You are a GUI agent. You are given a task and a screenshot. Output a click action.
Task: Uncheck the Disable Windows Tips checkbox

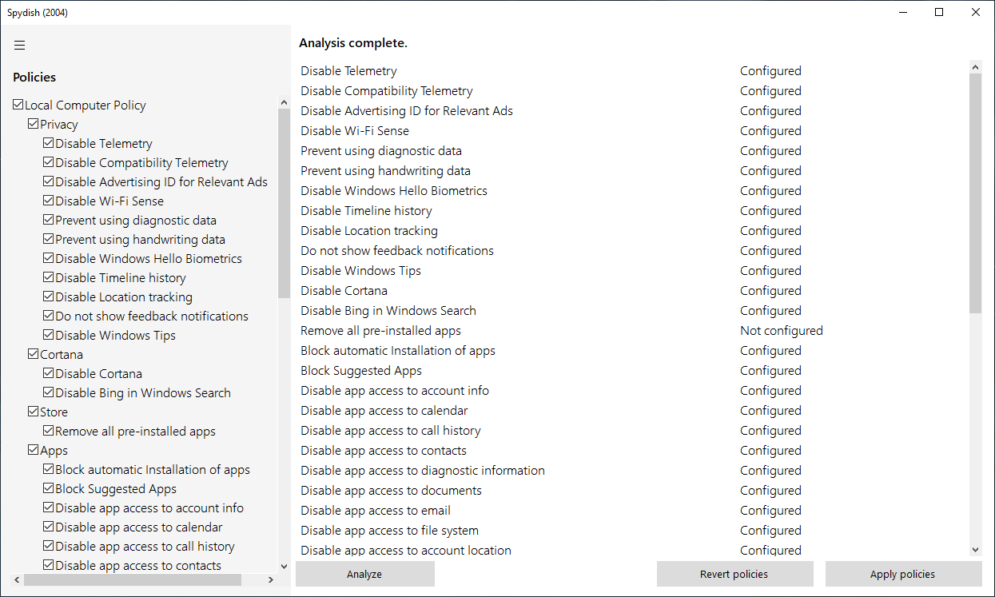click(x=49, y=335)
